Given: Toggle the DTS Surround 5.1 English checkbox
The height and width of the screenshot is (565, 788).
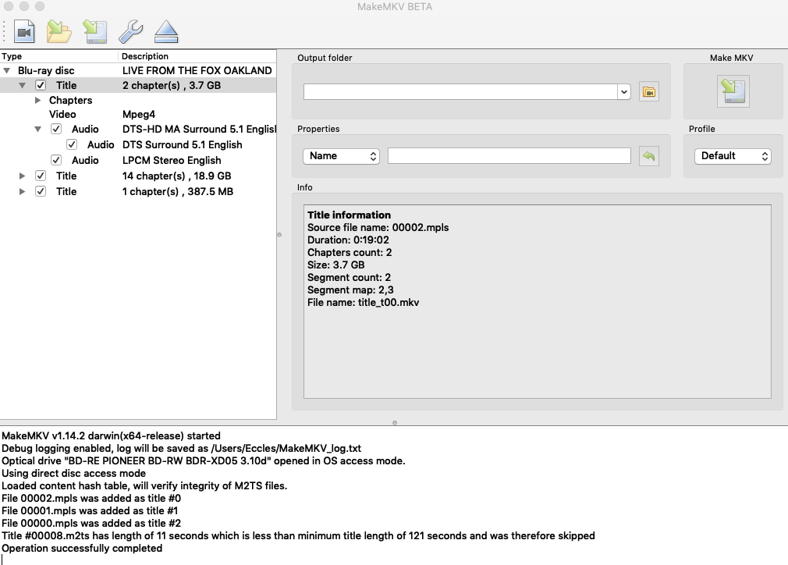Looking at the screenshot, I should click(x=72, y=145).
